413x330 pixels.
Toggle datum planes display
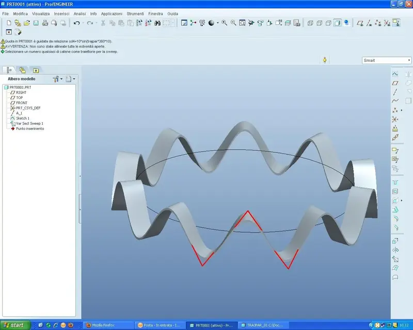coord(360,23)
